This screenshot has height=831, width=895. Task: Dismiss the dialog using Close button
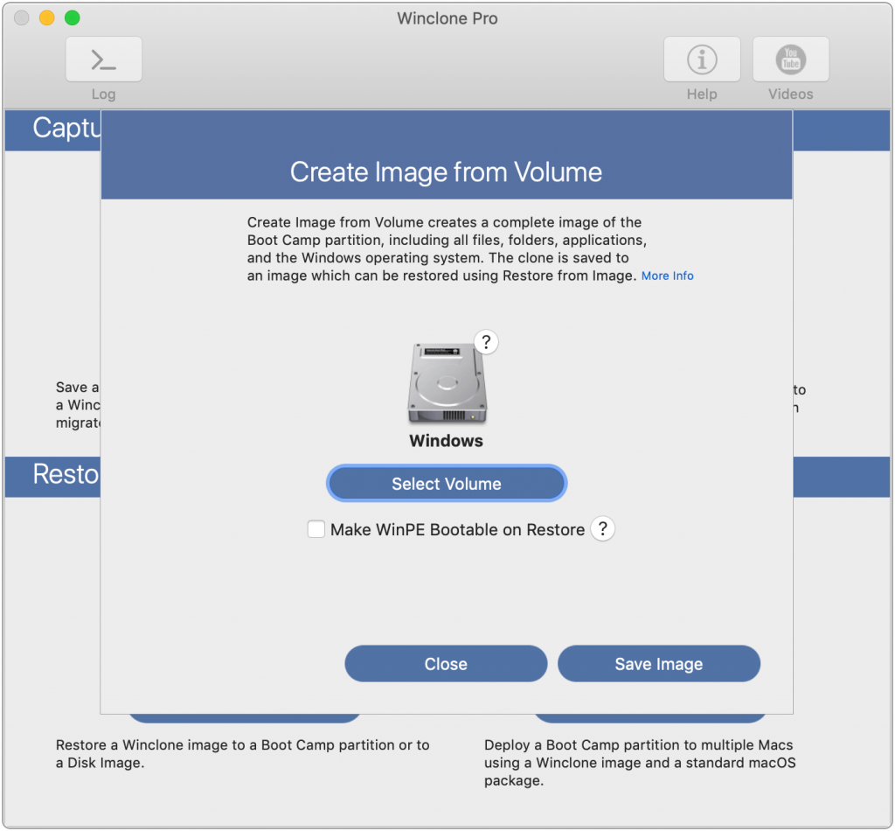(446, 663)
